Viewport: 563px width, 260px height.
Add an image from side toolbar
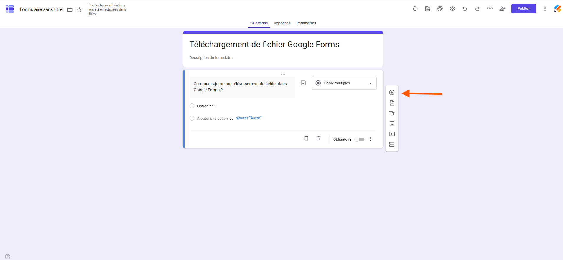coord(392,124)
